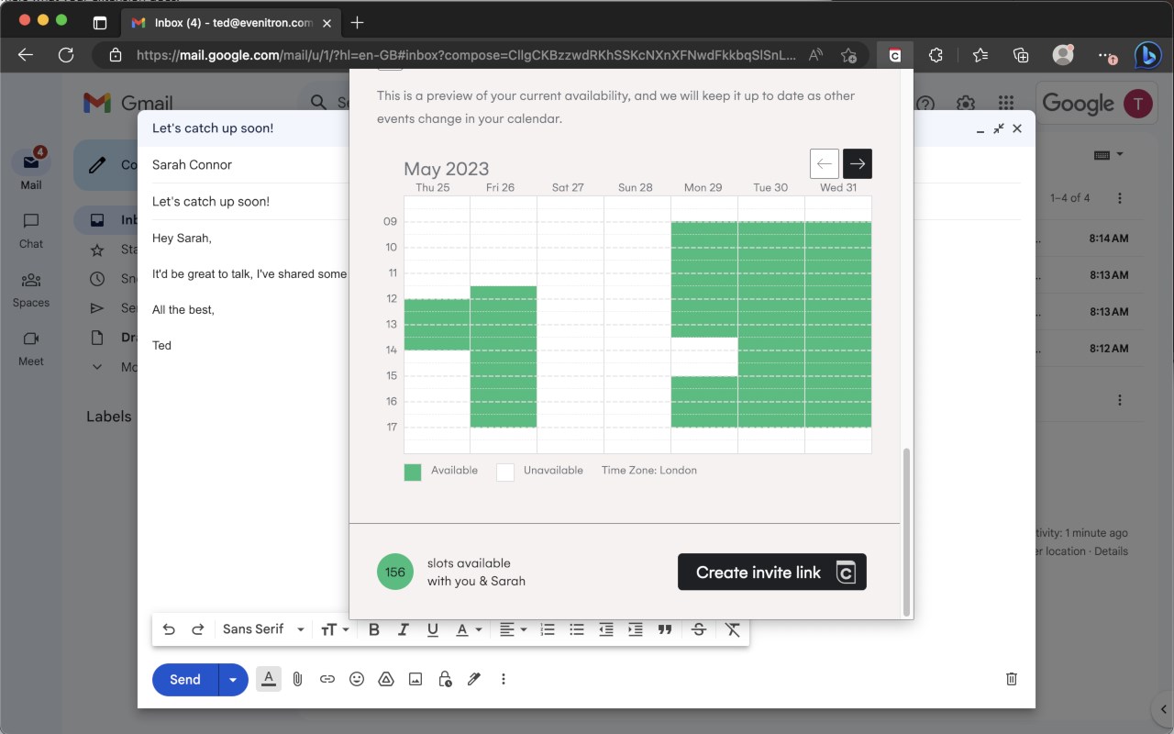
Task: Insert files using Google Drive
Action: [x=386, y=679]
